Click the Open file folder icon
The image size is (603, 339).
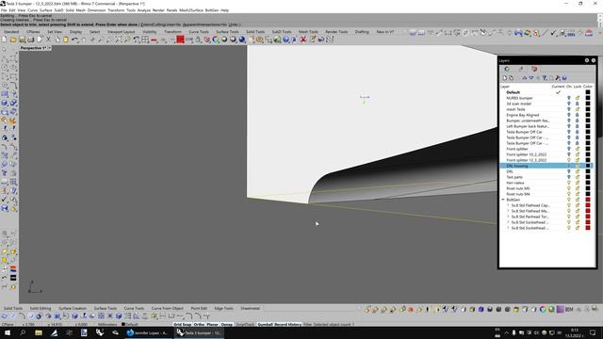click(13, 40)
